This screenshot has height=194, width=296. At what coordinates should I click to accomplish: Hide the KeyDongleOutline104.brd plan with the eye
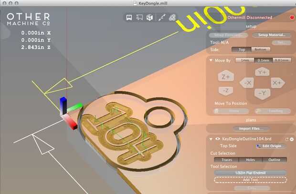(218, 139)
